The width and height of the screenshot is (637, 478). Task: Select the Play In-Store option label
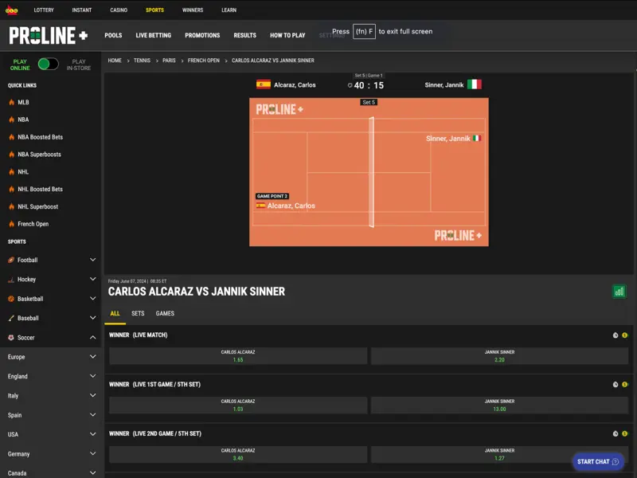78,65
